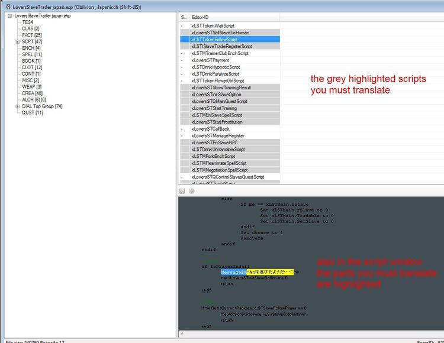The height and width of the screenshot is (343, 444).
Task: Click the round grey icon beside save
Action: click(192, 191)
